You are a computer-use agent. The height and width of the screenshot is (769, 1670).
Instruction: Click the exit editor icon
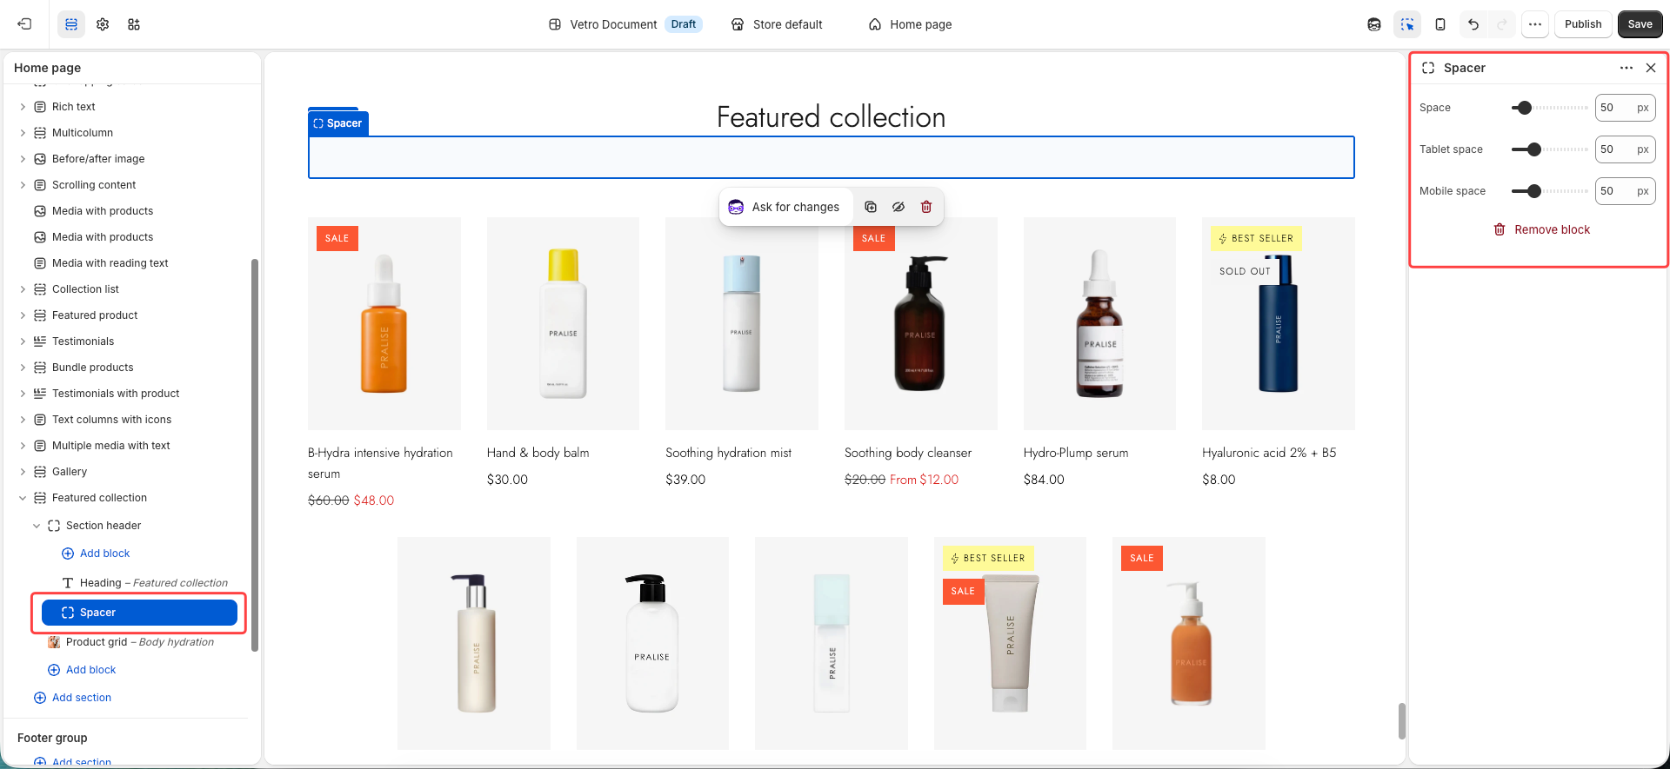click(x=24, y=24)
